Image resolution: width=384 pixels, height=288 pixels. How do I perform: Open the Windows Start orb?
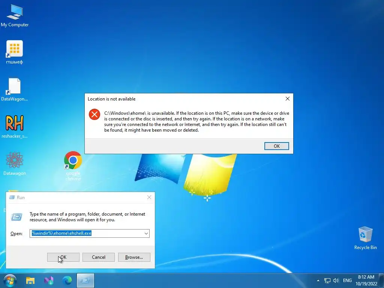pyautogui.click(x=10, y=280)
